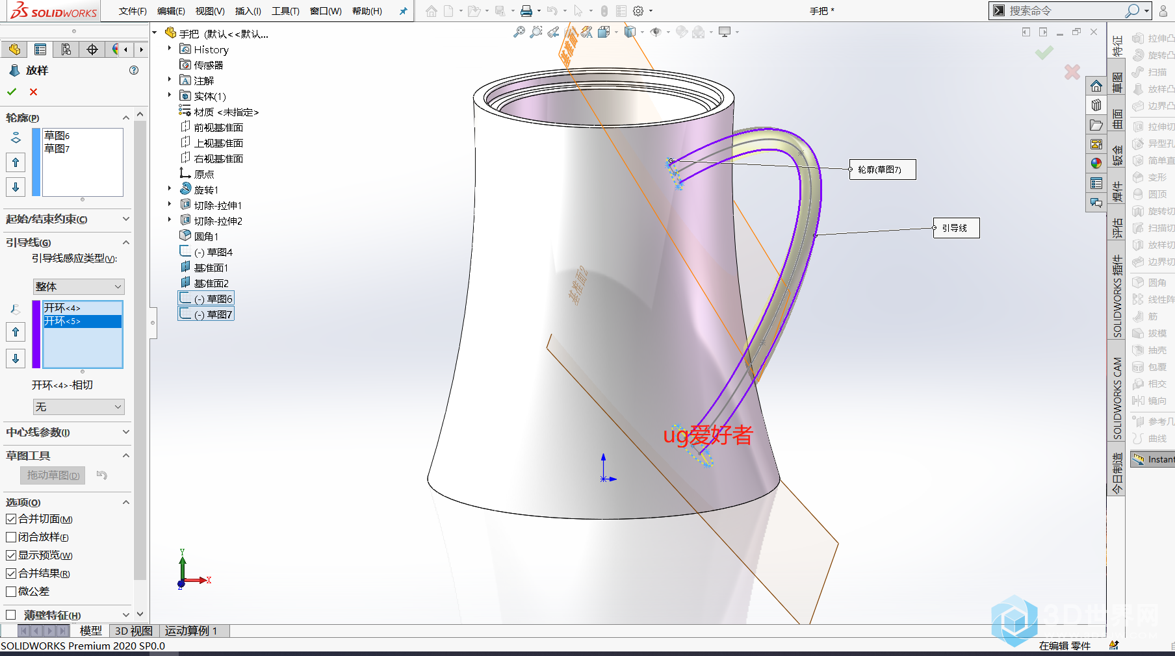The image size is (1175, 656).
Task: Click the Previous View icon
Action: click(553, 32)
